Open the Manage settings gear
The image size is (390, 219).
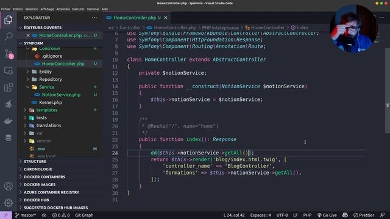point(8,203)
